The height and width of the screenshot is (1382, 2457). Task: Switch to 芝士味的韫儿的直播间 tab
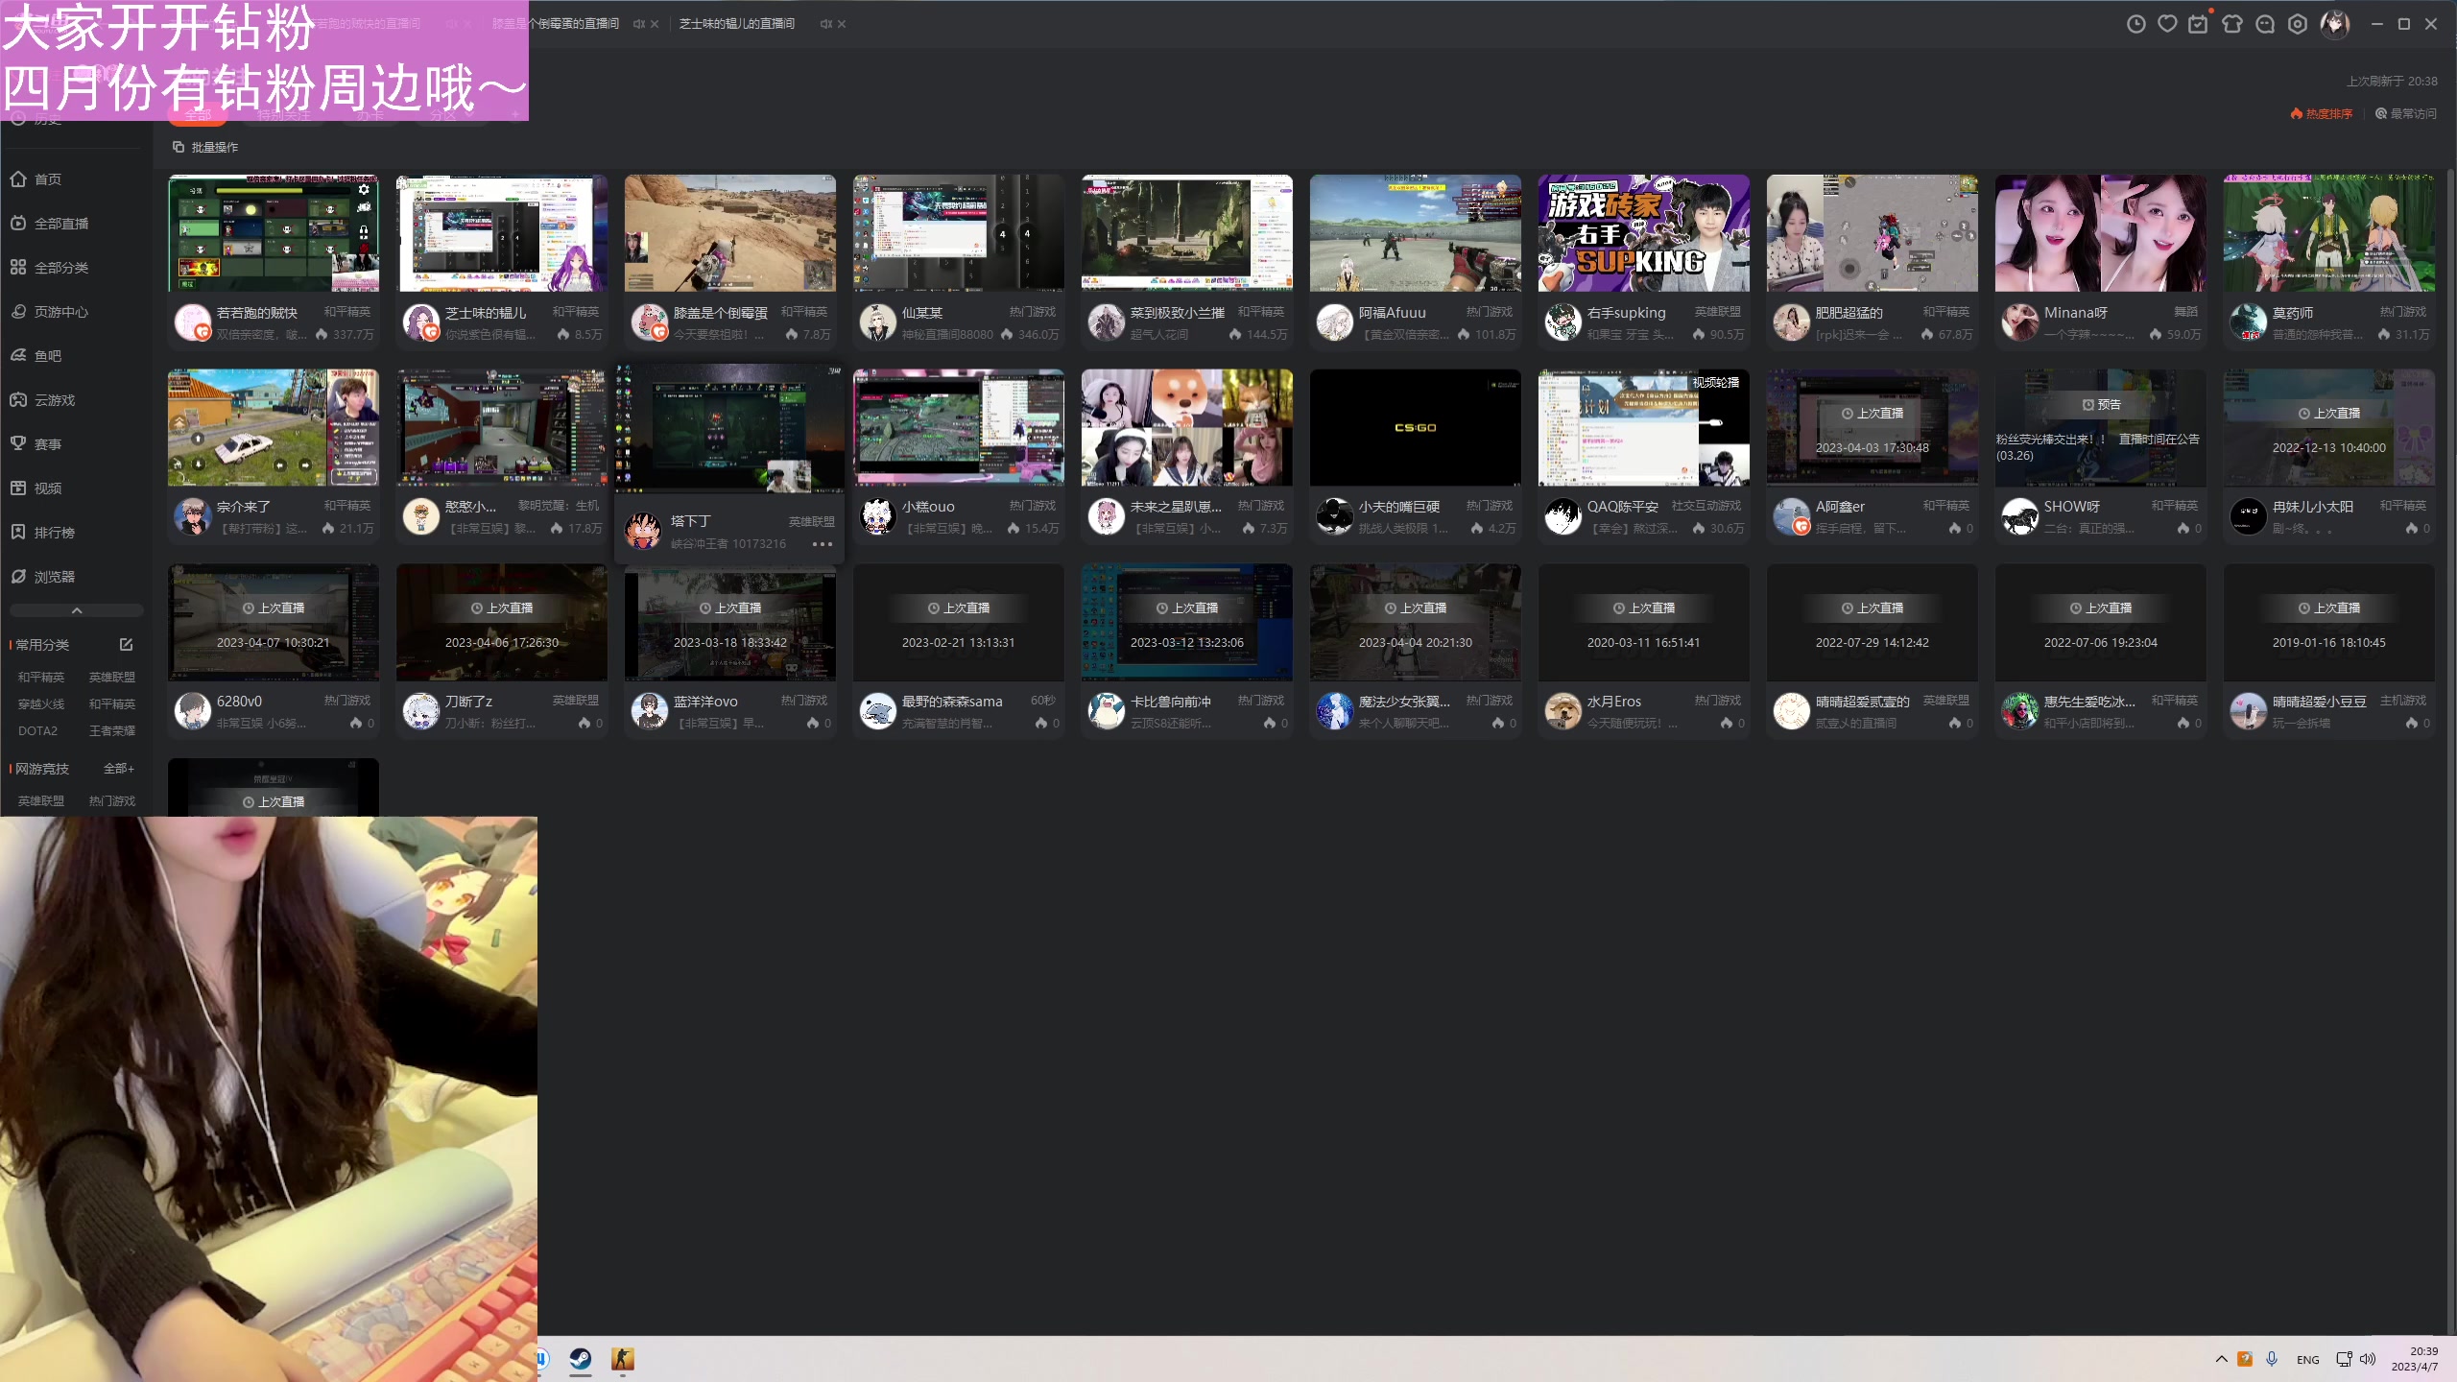[x=737, y=24]
